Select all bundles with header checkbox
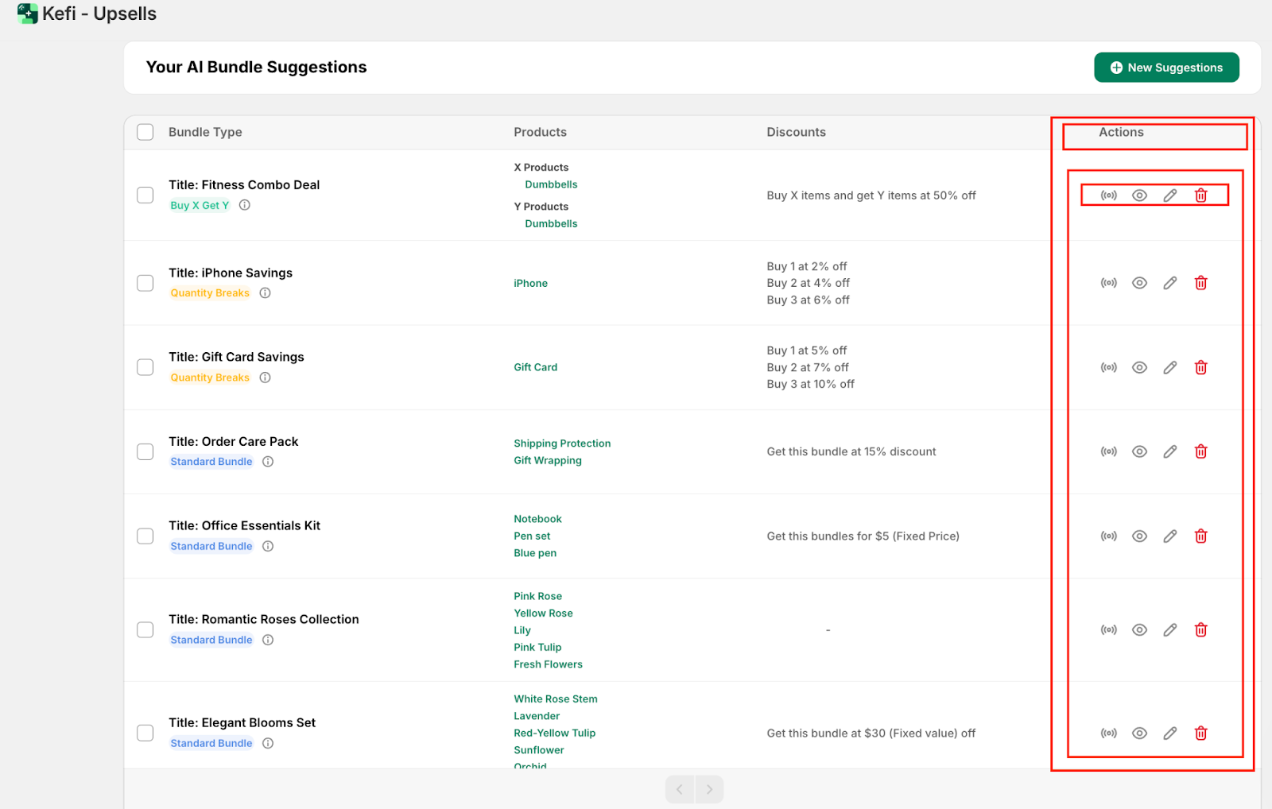Viewport: 1272px width, 809px height. pos(145,132)
